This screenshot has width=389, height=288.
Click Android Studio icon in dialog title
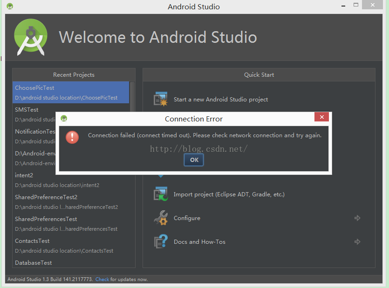click(64, 119)
